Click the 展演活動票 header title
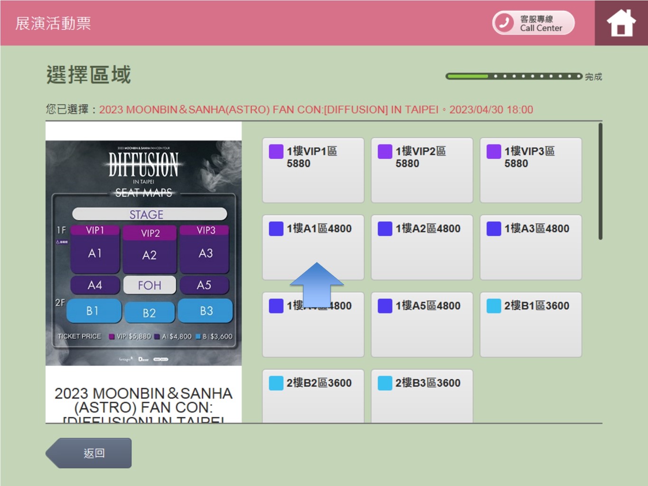This screenshot has height=486, width=648. [x=53, y=23]
